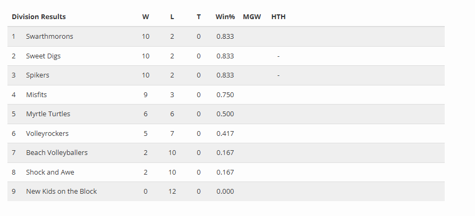Open New Kids on the Block
Image resolution: width=475 pixels, height=216 pixels.
[x=61, y=191]
